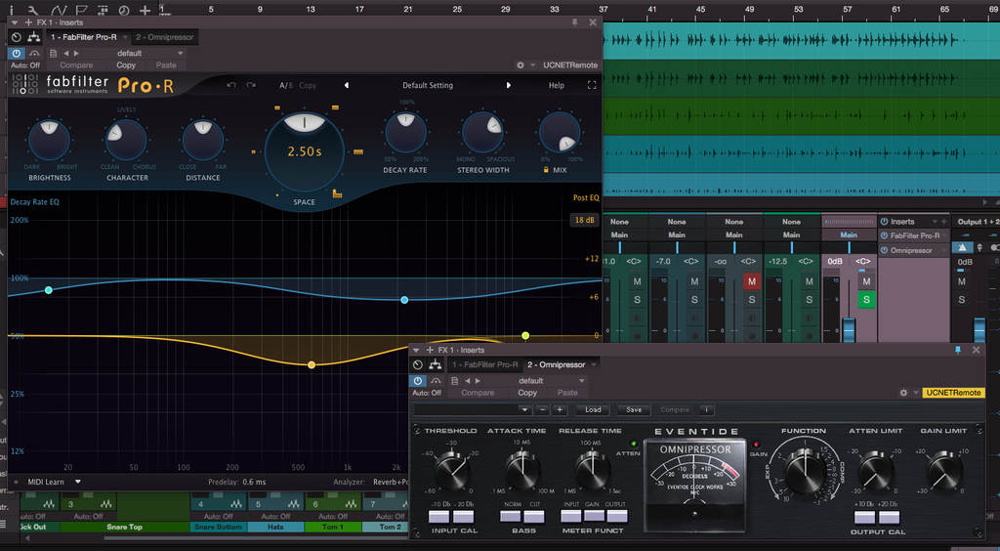The height and width of the screenshot is (551, 1000).
Task: Toggle Pro-R full screen mode icon
Action: tap(591, 85)
